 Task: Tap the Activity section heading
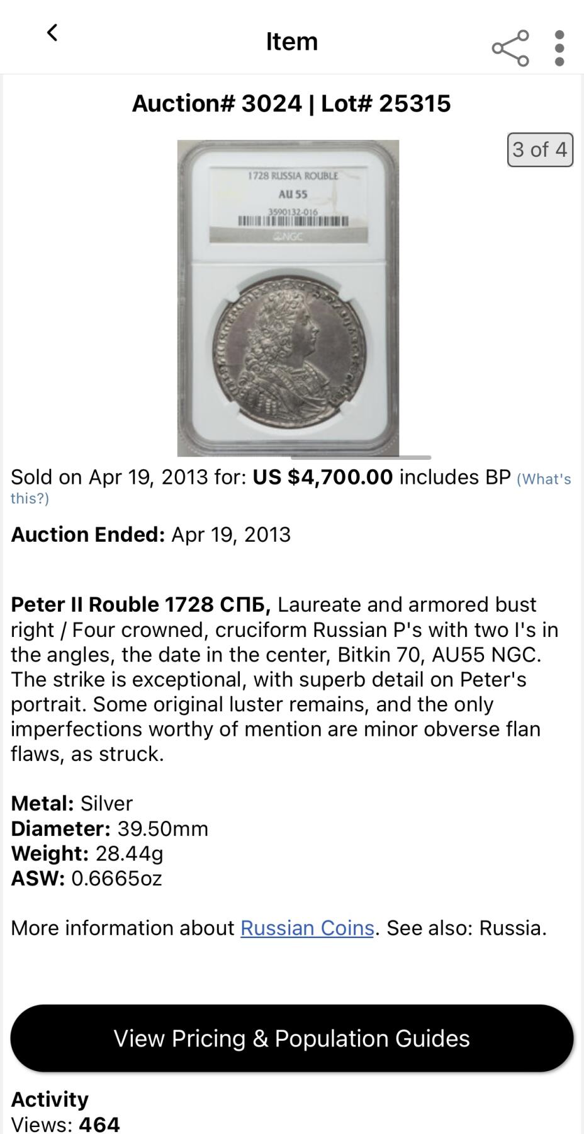coord(50,1099)
